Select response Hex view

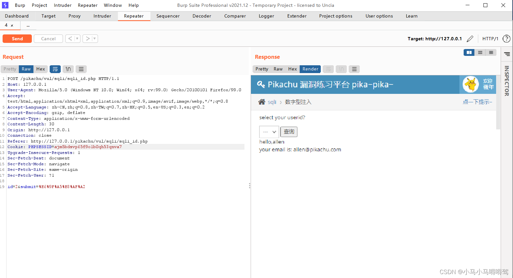(293, 69)
